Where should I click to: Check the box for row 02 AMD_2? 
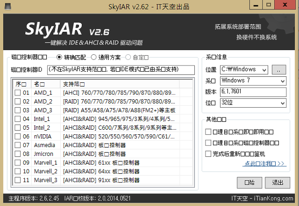[x=18, y=101]
